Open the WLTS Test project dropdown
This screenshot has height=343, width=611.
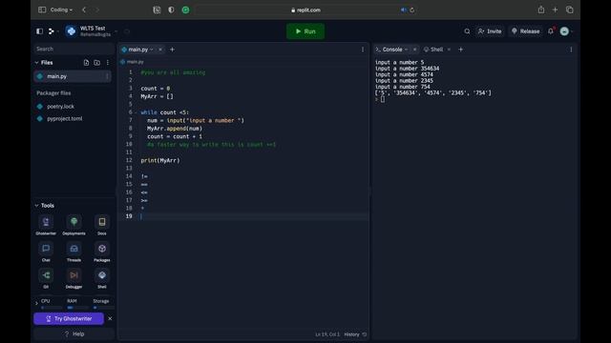pos(116,31)
